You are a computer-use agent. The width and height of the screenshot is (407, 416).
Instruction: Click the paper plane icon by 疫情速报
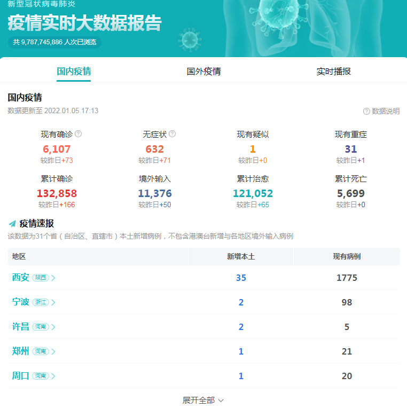coord(12,224)
